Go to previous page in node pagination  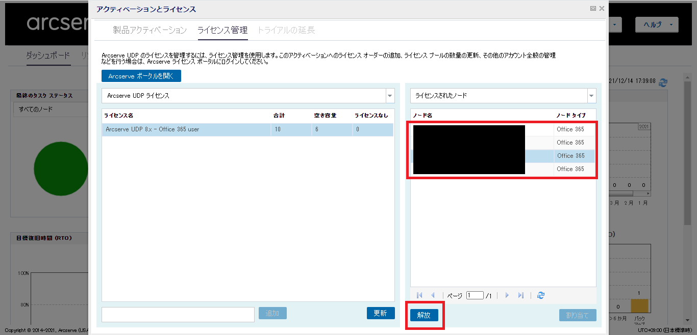pos(433,295)
